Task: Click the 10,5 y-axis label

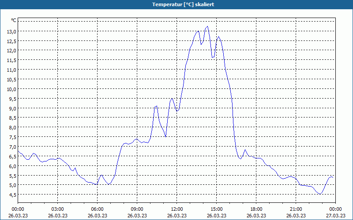Action: tap(12, 80)
